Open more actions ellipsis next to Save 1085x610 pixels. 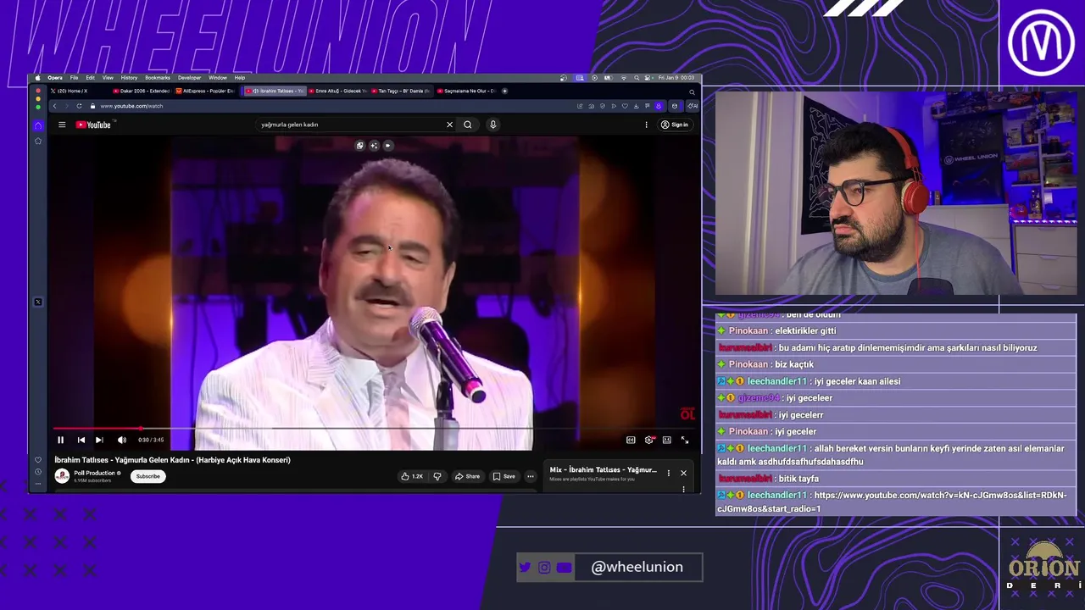tap(531, 476)
